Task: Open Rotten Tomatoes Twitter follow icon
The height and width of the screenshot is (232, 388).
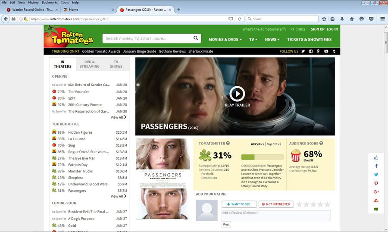Action: point(303,51)
